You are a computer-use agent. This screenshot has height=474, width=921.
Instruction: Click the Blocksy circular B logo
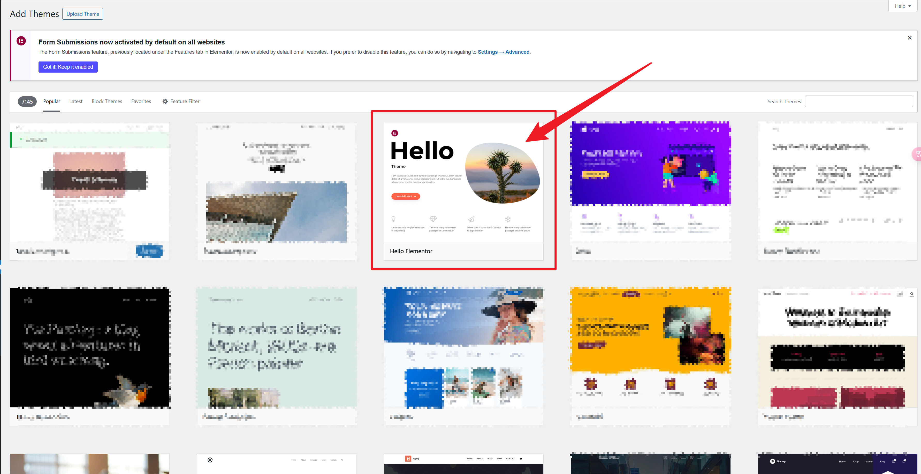[773, 462]
